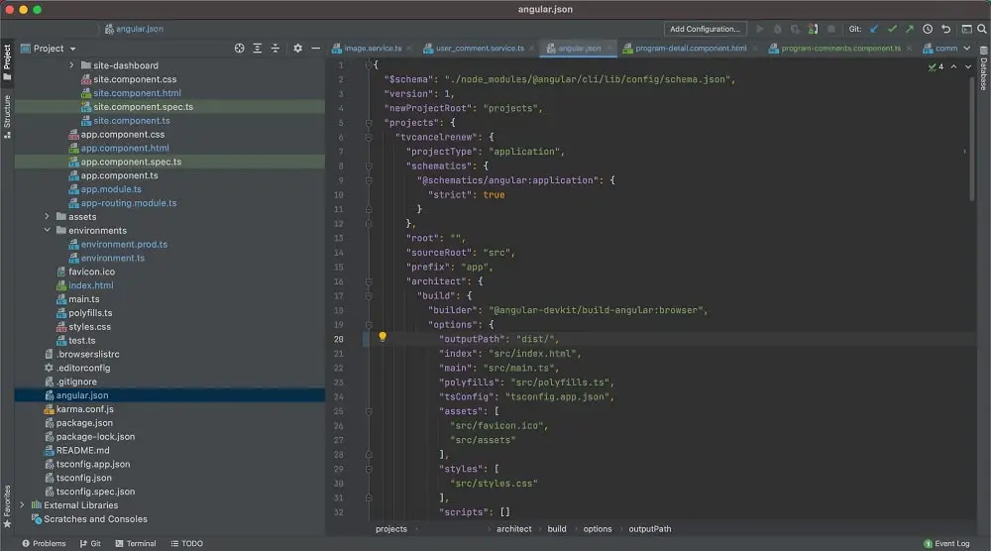Click the yellow lightbulb intention icon
Viewport: 991px width, 551px height.
coord(383,338)
